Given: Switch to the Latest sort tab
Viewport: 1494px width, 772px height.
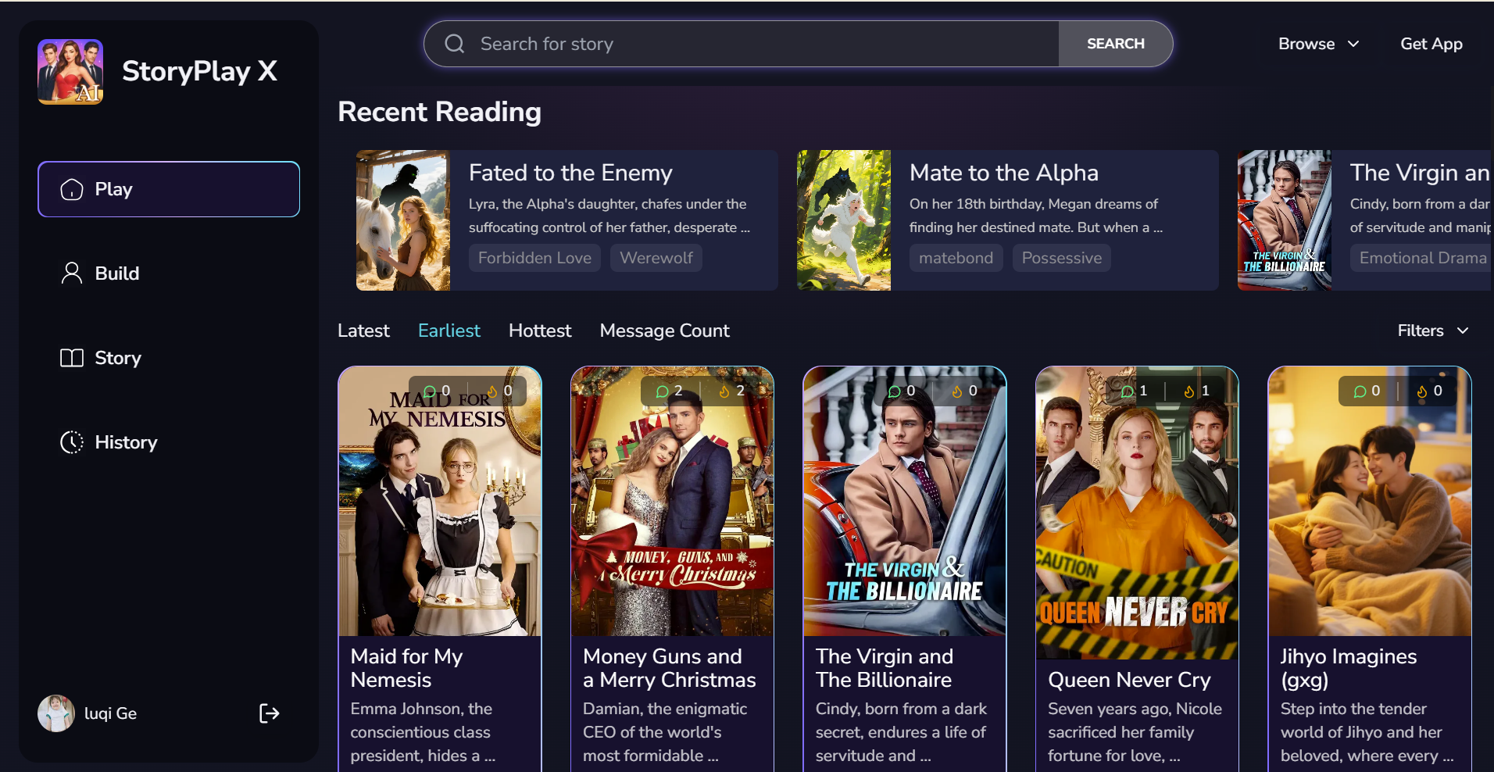Looking at the screenshot, I should tap(363, 331).
